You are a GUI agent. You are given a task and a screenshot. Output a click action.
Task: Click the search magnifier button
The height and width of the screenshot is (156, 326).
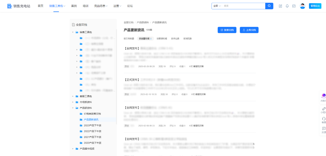click(x=269, y=6)
